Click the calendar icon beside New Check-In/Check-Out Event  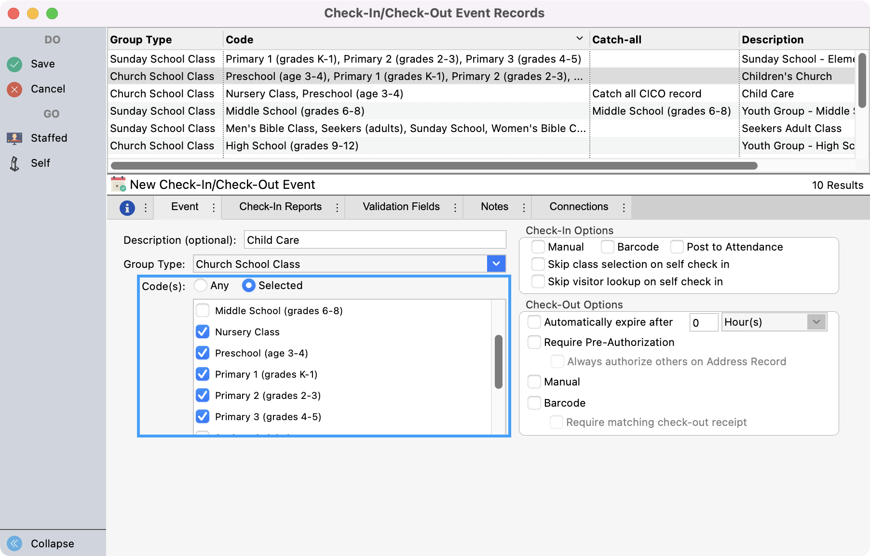117,184
